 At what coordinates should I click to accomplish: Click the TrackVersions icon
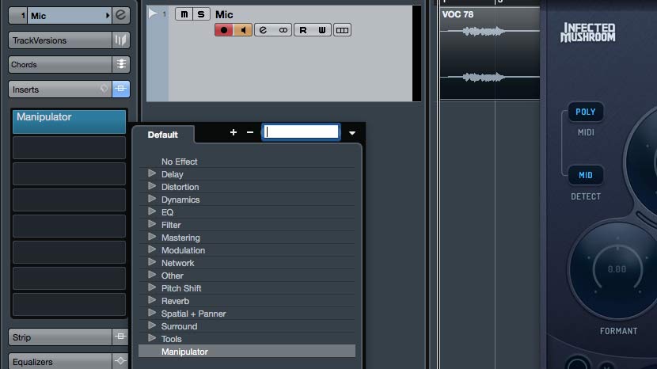(x=120, y=40)
